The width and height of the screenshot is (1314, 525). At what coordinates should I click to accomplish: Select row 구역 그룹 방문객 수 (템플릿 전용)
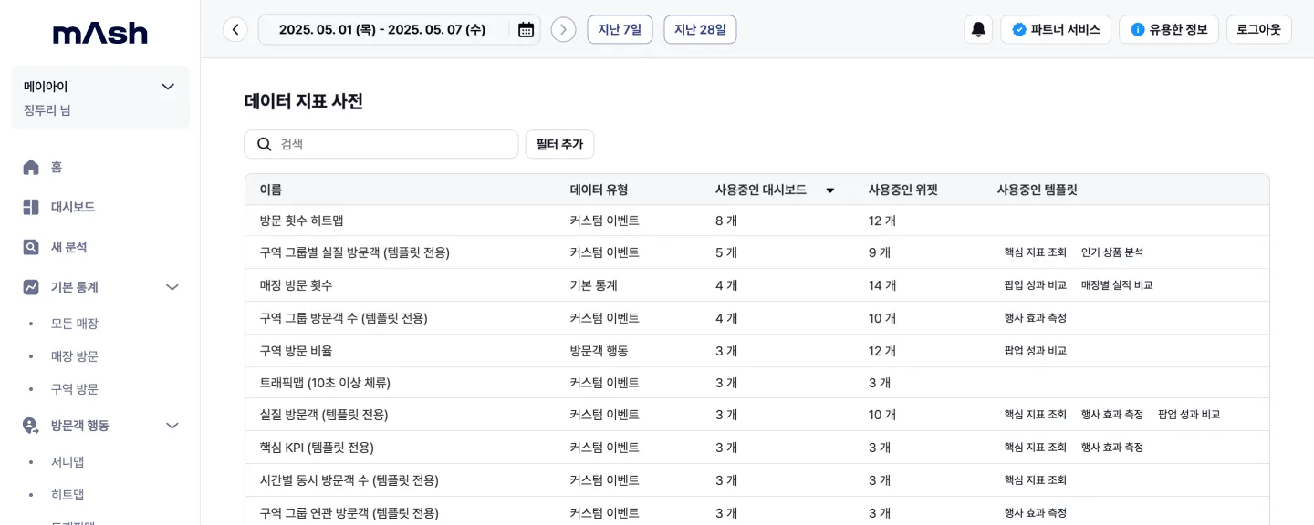(757, 318)
